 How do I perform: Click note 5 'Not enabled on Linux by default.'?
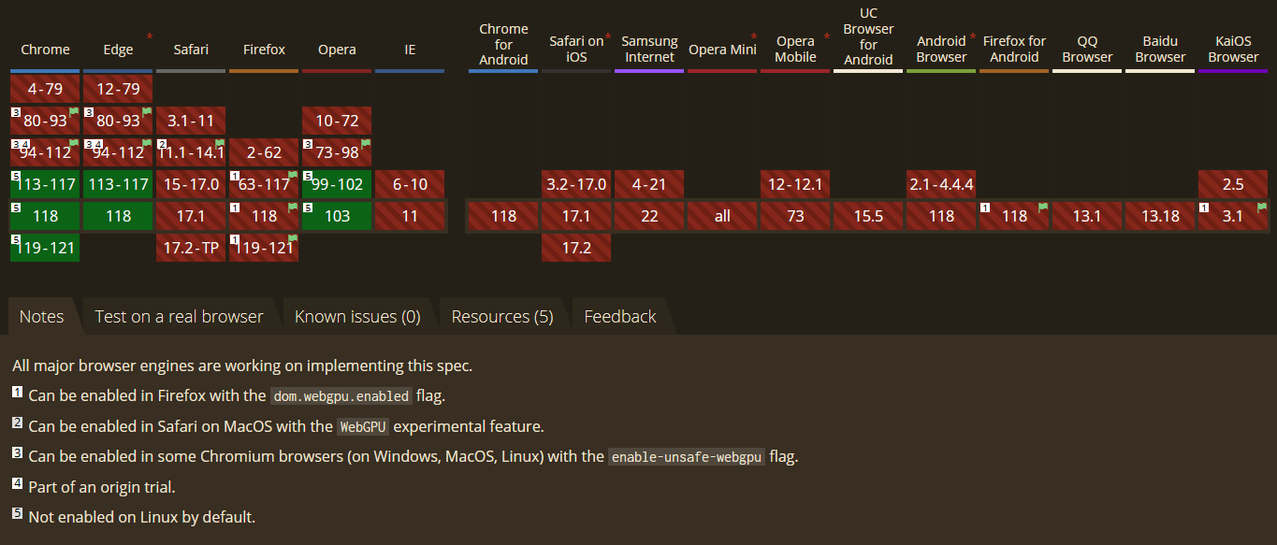coord(142,517)
